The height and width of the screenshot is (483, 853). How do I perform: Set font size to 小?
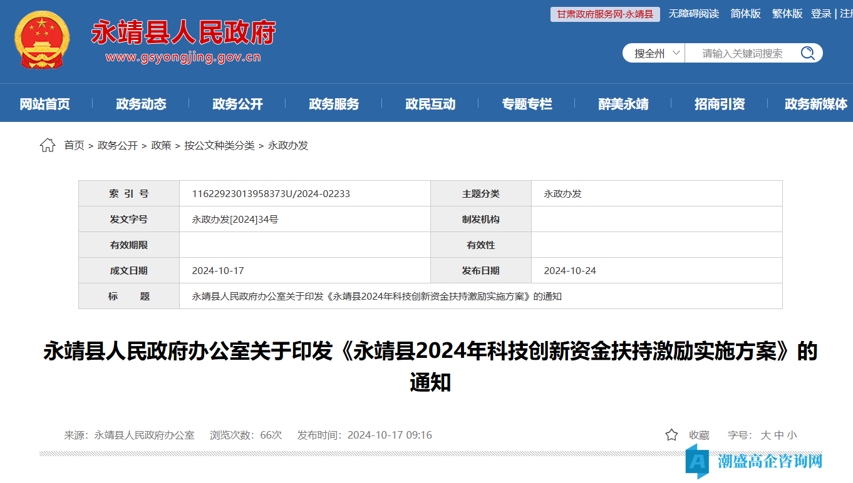tap(792, 435)
